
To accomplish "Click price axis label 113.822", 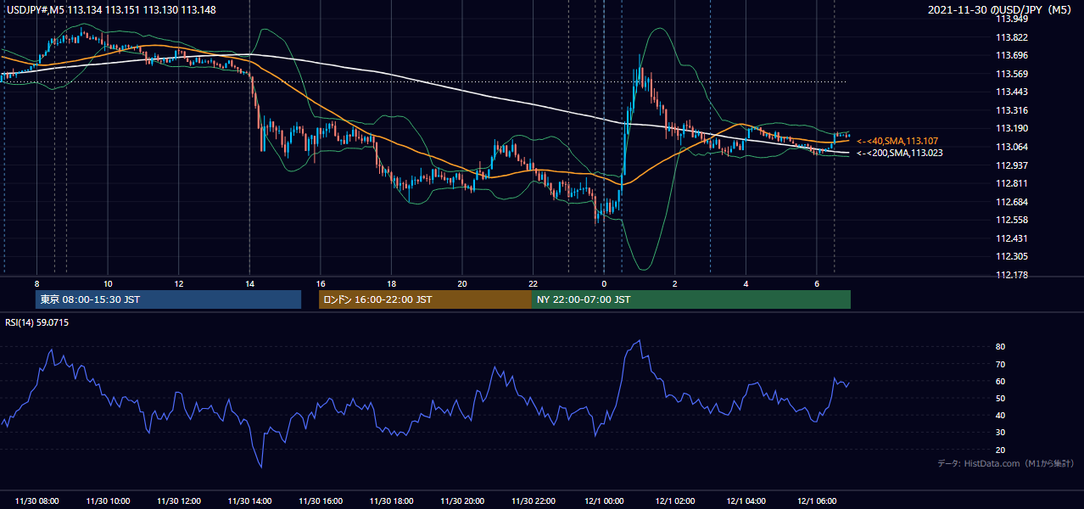I will (1013, 37).
